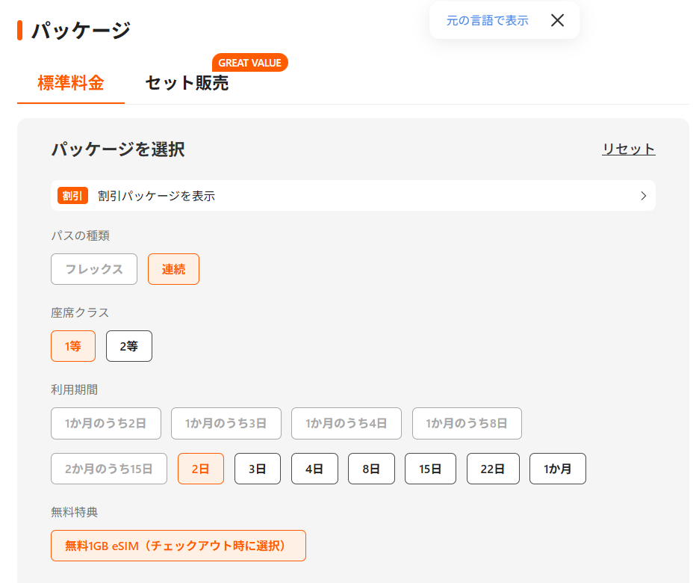Select the 3日 duration option
Viewport: 699px width, 583px height.
pos(258,469)
